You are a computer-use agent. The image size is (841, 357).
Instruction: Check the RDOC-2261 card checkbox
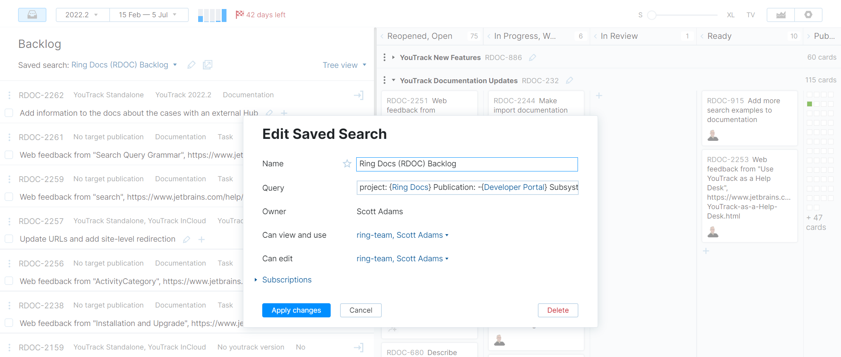(9, 155)
